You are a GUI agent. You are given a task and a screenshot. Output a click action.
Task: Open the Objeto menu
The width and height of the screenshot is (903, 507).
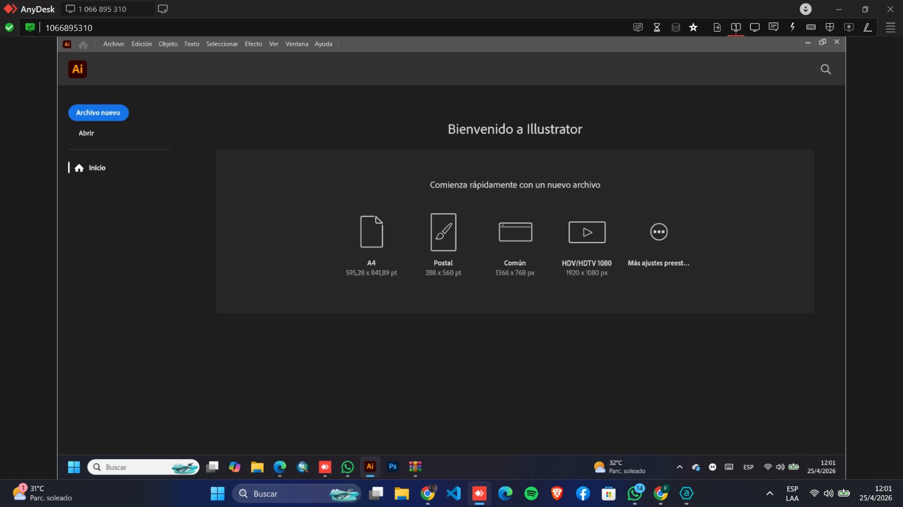pos(168,44)
